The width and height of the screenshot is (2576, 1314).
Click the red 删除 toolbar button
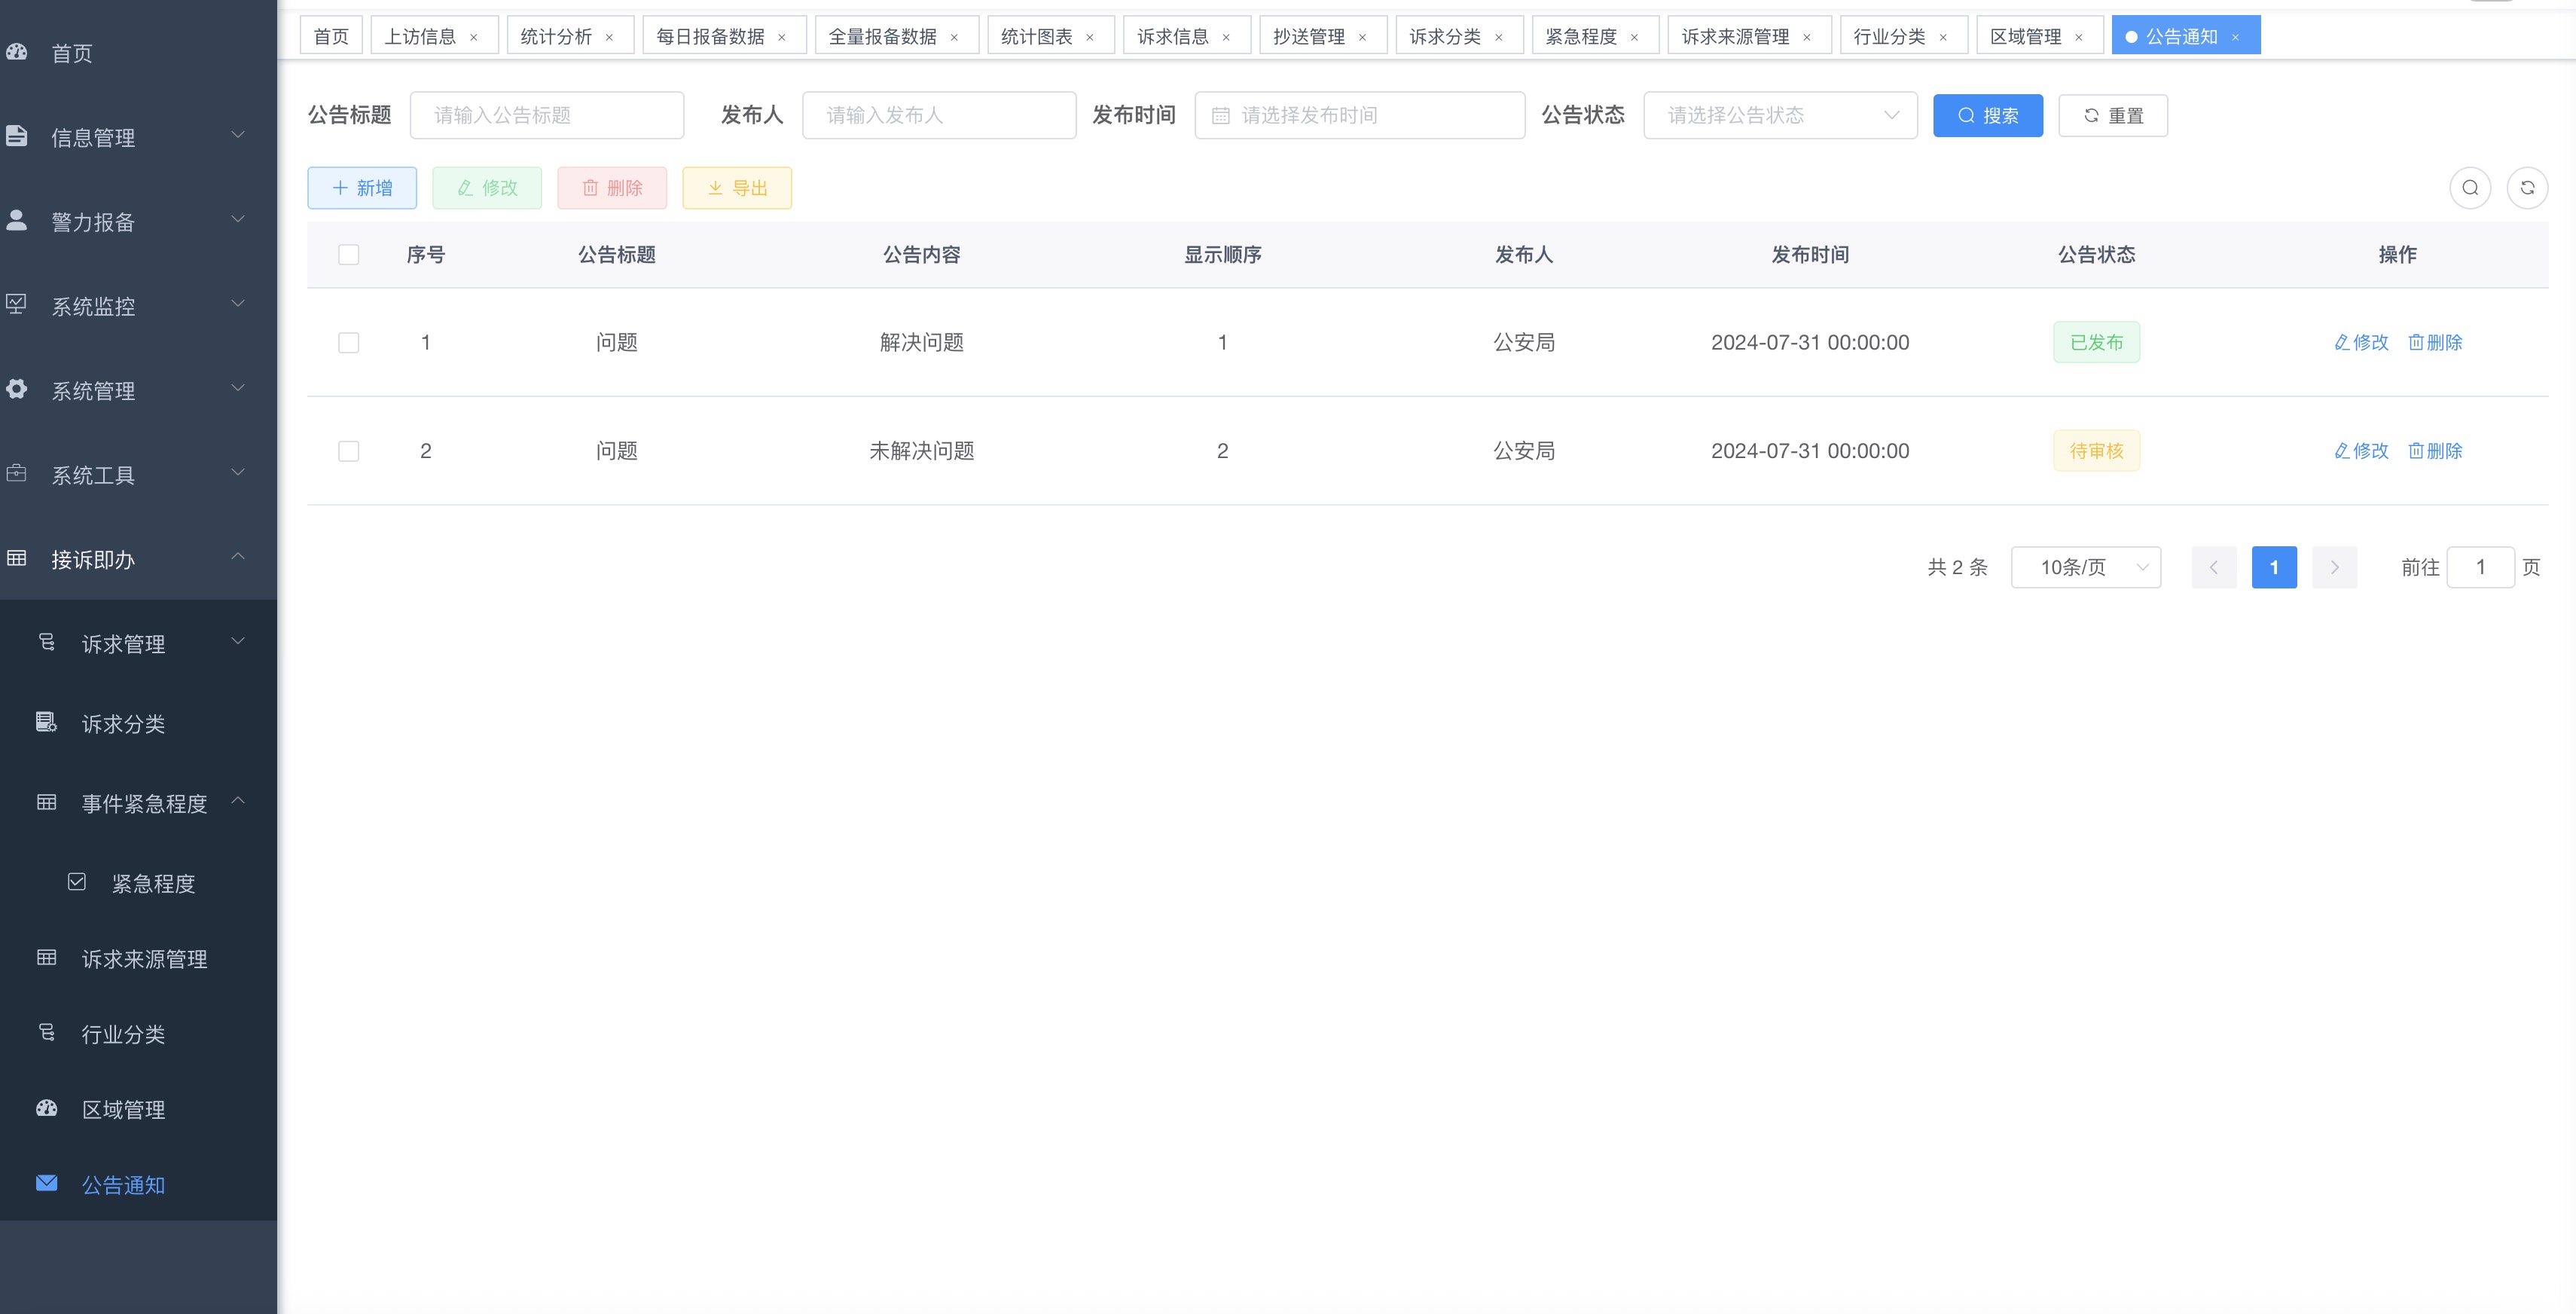pyautogui.click(x=612, y=188)
